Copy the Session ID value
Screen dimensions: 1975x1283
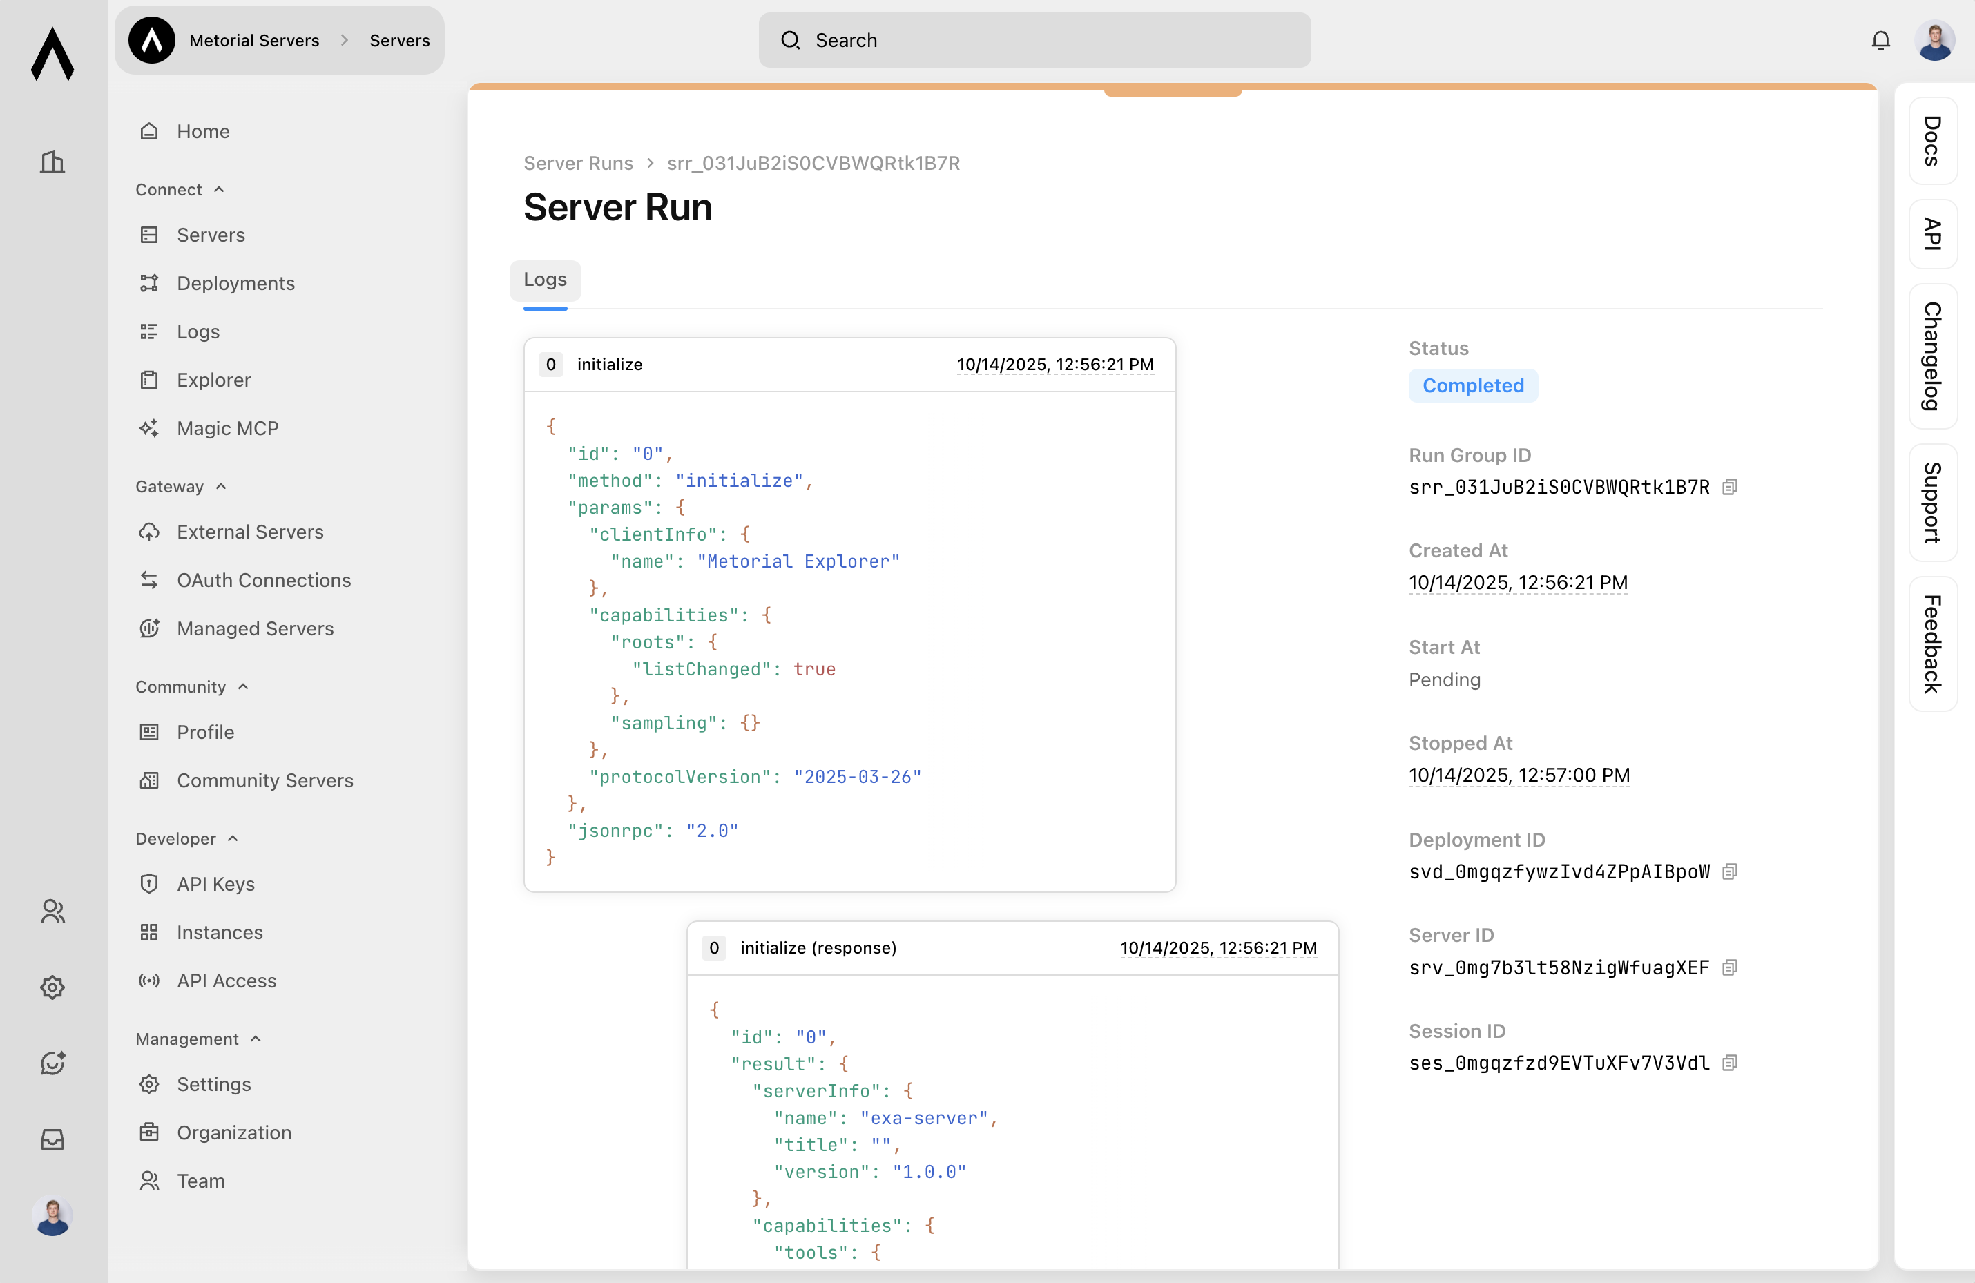point(1729,1063)
